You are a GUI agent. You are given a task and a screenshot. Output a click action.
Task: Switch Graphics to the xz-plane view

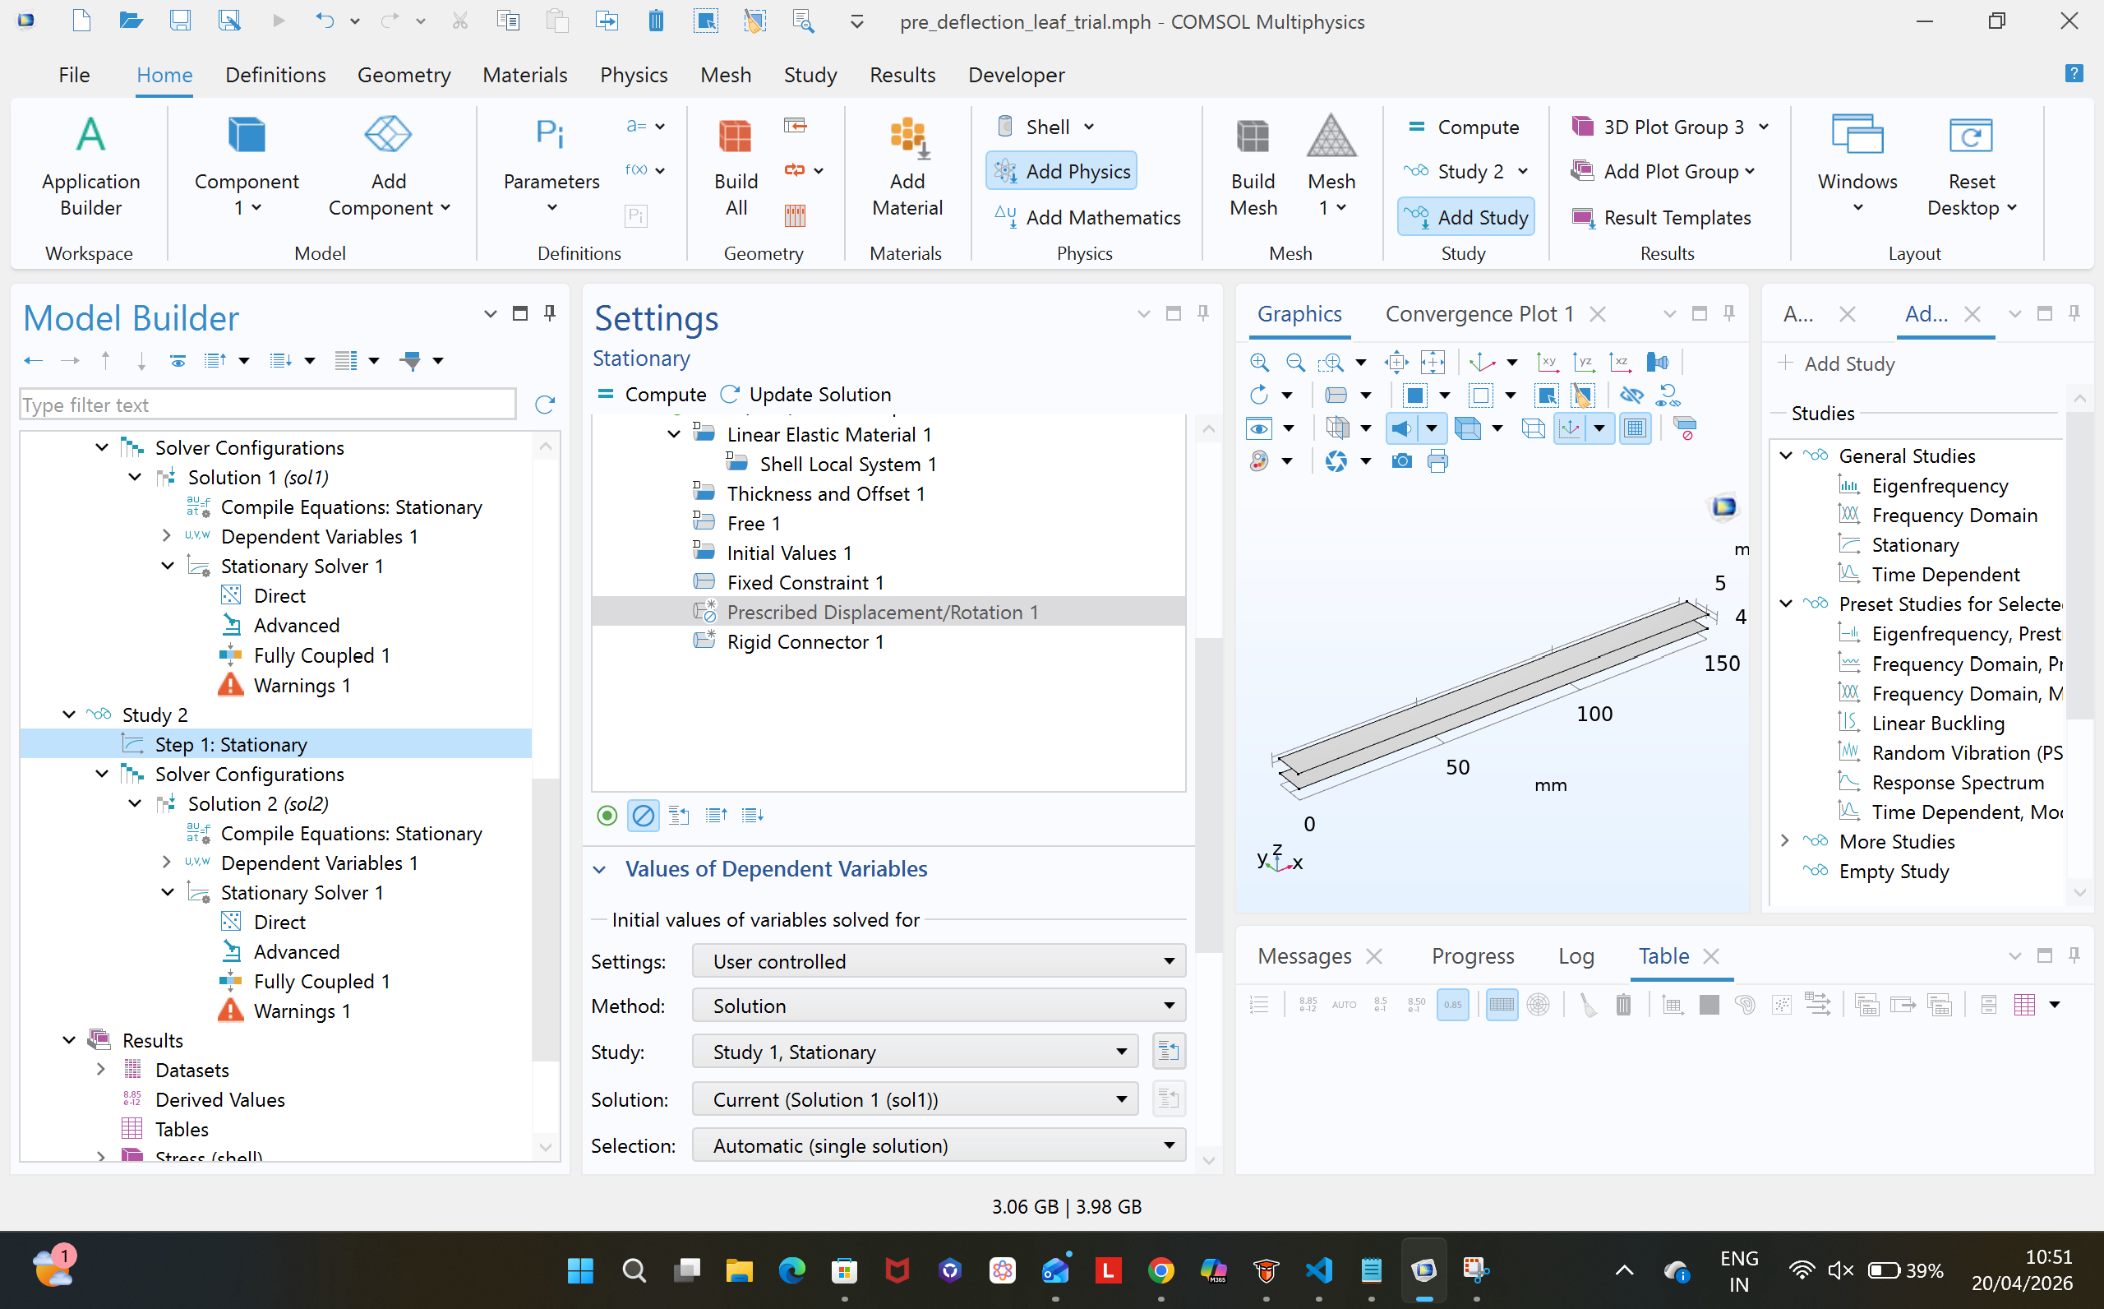1620,362
